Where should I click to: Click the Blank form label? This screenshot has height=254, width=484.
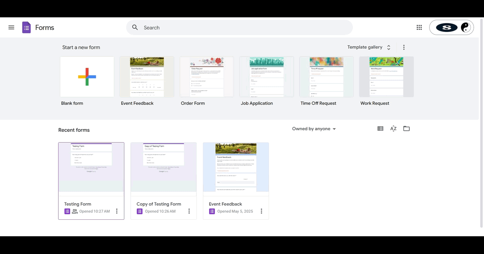coord(72,103)
